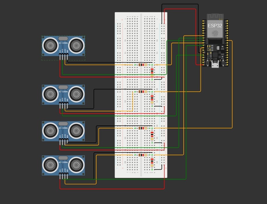Click the right push button on ESP32 board

[223, 63]
